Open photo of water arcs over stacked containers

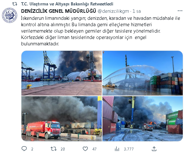(142, 73)
